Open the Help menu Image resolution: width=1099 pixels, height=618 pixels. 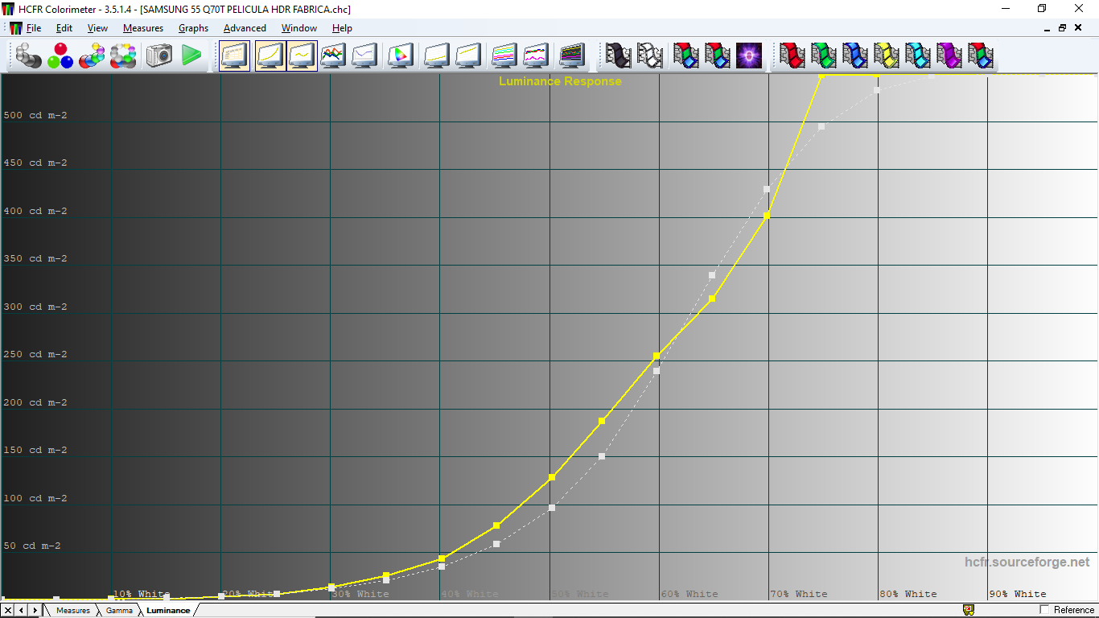tap(342, 28)
